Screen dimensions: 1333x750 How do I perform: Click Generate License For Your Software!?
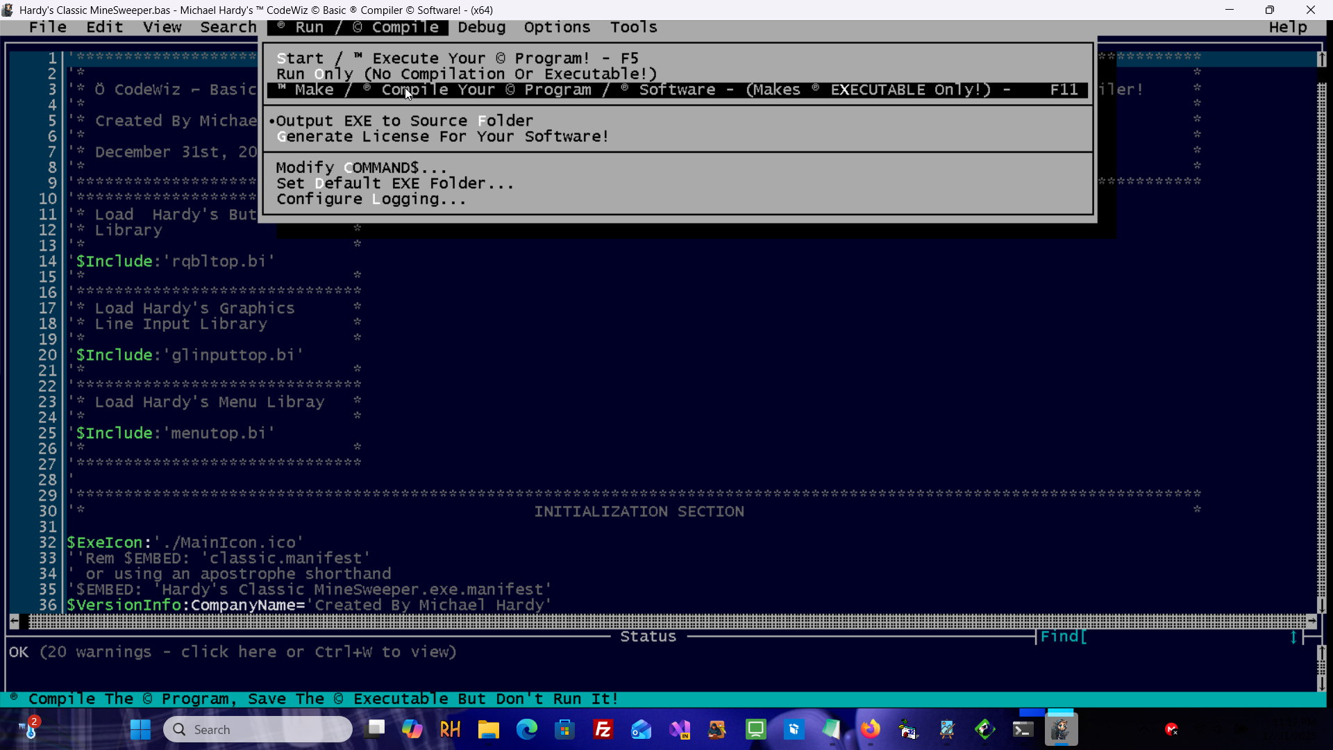(x=442, y=137)
